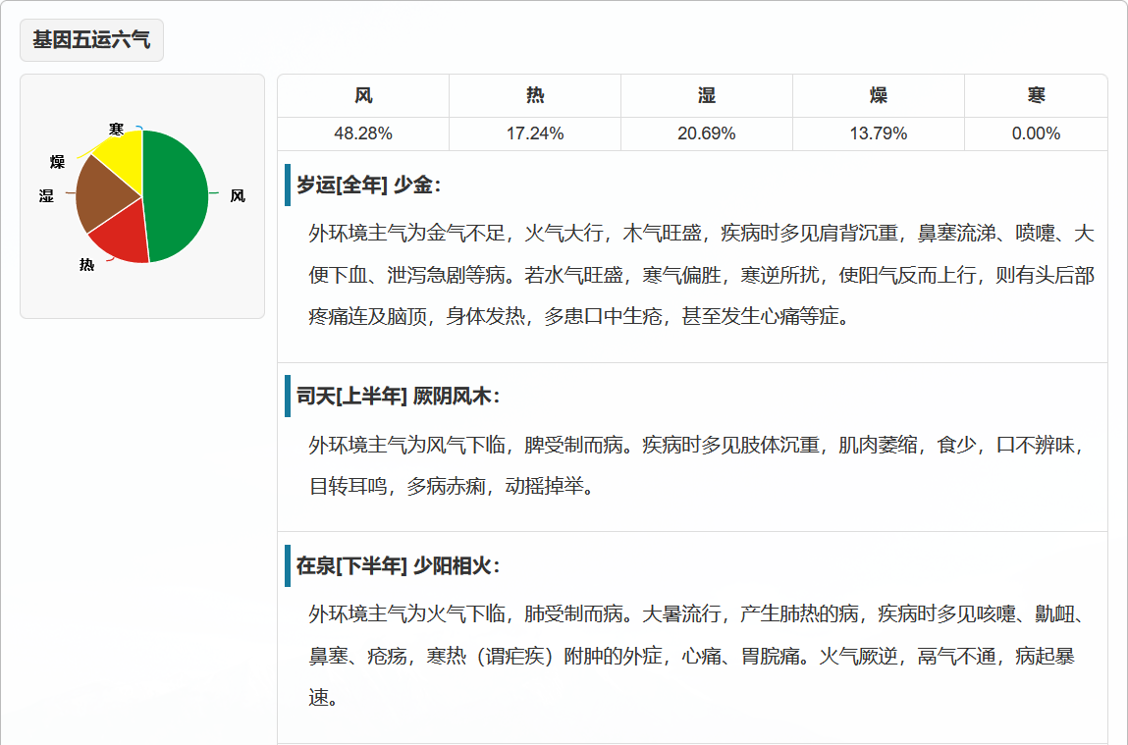Click the 48.28% table cell
1128x745 pixels.
tap(363, 133)
